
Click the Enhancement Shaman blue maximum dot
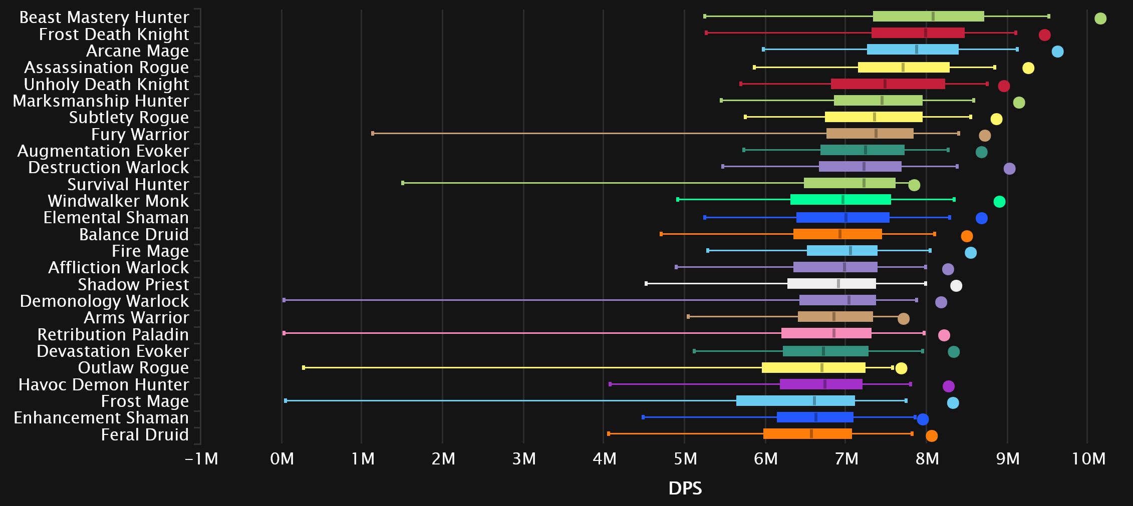tap(922, 419)
